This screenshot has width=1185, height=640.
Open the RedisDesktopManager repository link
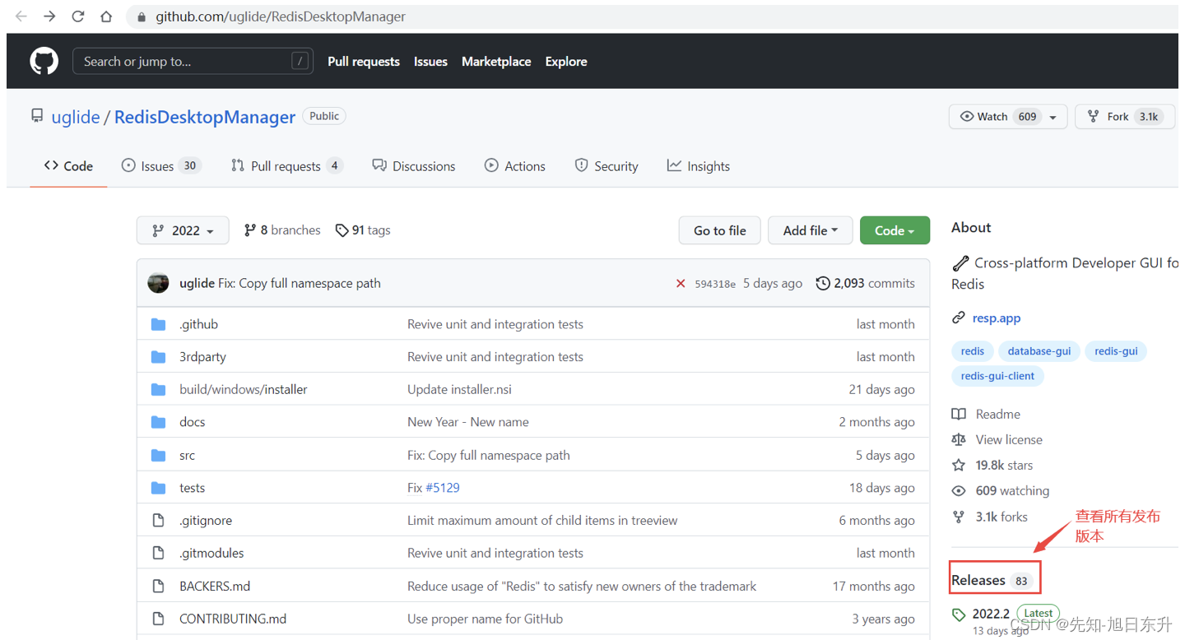(x=205, y=117)
